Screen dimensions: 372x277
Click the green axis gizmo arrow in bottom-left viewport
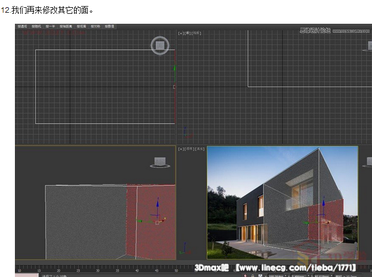(x=140, y=221)
